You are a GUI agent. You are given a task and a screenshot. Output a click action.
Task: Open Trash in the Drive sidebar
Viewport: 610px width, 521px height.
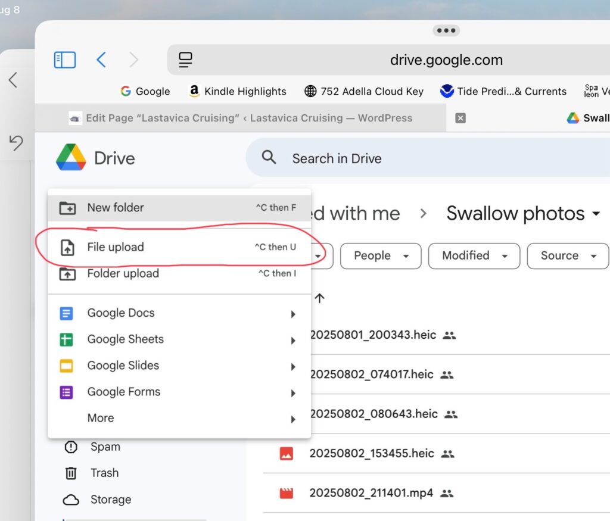click(x=92, y=473)
